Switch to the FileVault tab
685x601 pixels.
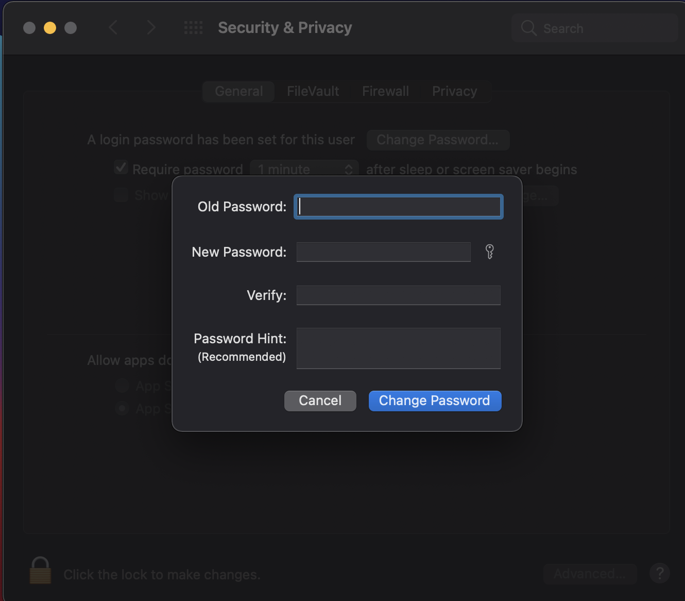313,91
